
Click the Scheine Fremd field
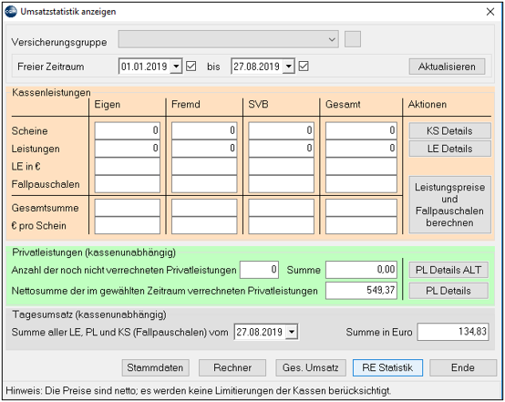[x=204, y=130]
